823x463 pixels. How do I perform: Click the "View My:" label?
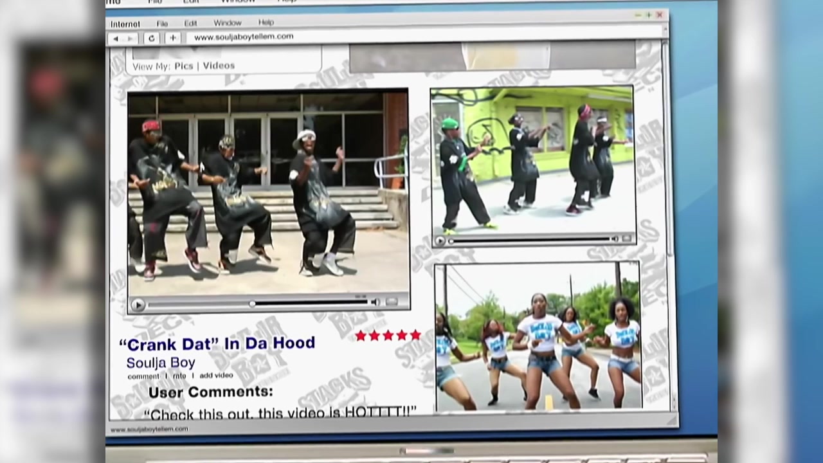point(152,66)
